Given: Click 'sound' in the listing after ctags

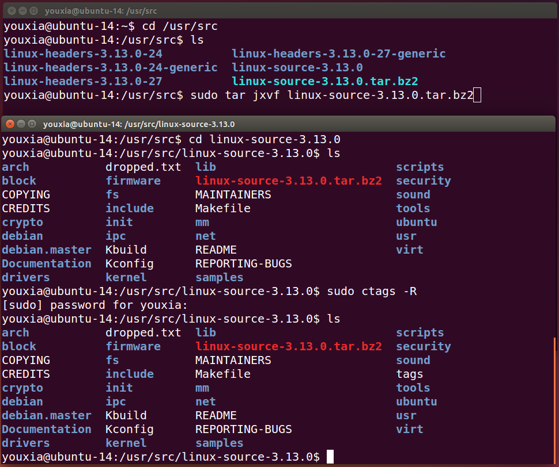Looking at the screenshot, I should point(413,360).
